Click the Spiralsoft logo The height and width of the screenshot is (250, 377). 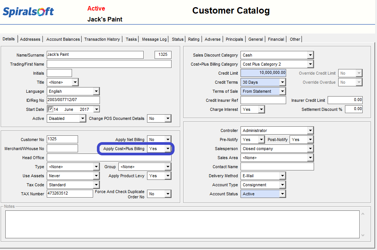tap(28, 12)
